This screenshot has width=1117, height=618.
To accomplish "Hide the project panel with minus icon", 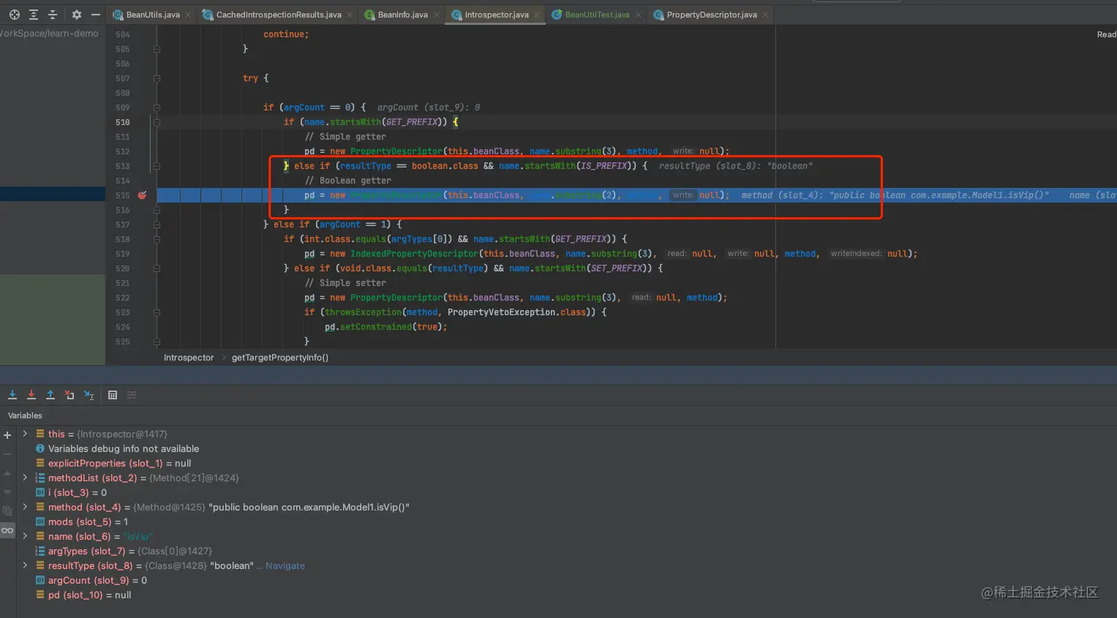I will [x=96, y=15].
